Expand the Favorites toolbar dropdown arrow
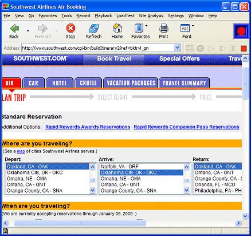 tap(146, 26)
